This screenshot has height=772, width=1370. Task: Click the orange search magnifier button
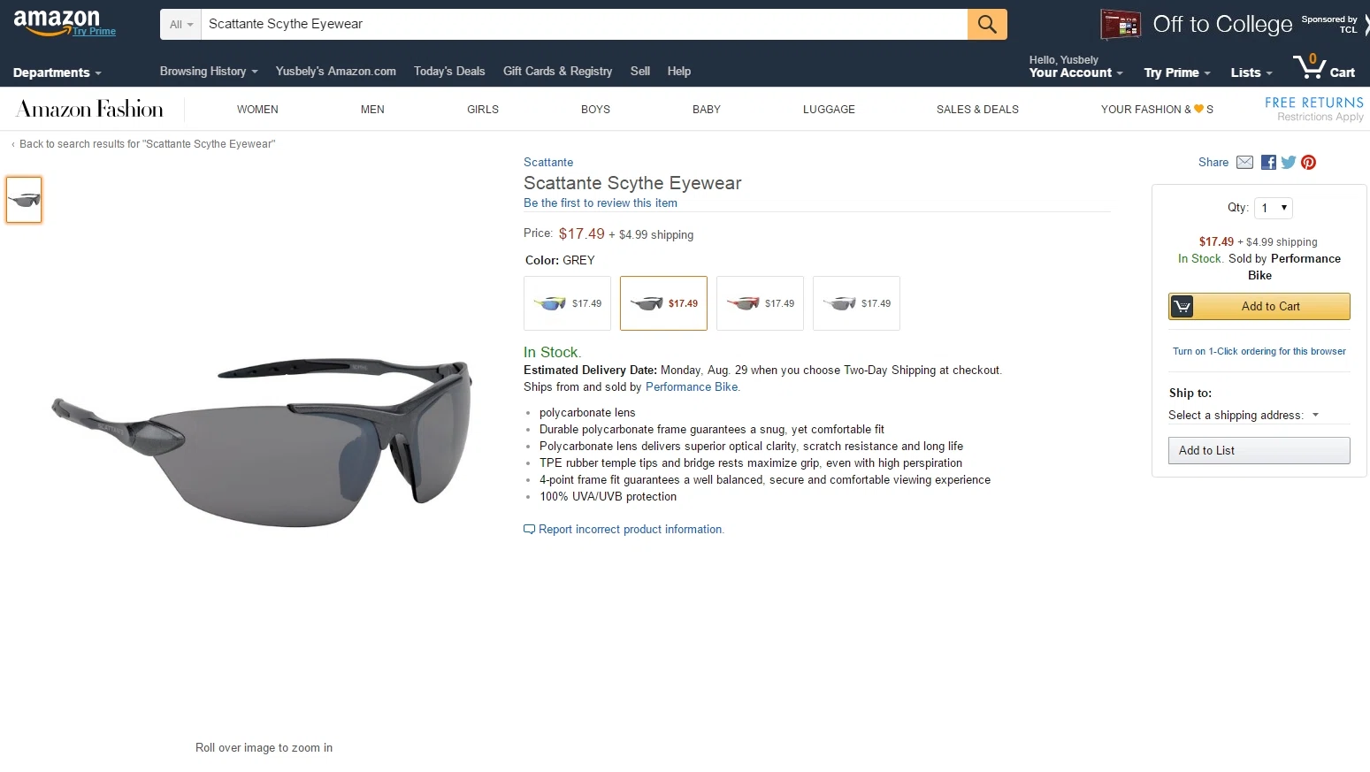987,25
